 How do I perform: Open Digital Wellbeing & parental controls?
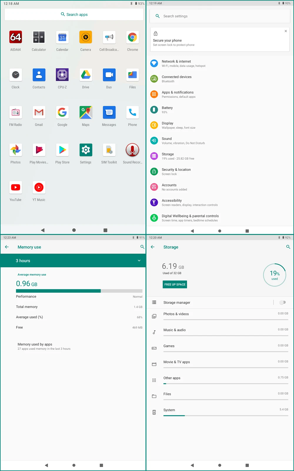(220, 218)
